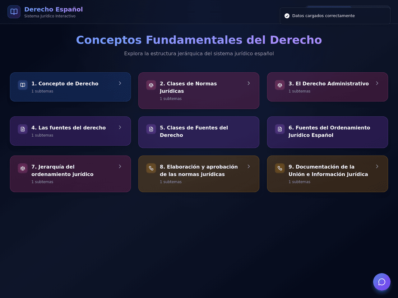Click the Datos cargados correctamente notification text
The height and width of the screenshot is (298, 398).
click(323, 16)
